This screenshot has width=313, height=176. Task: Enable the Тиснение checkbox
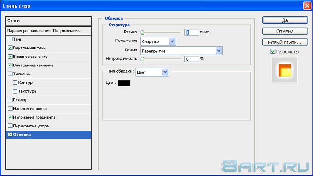(10, 74)
